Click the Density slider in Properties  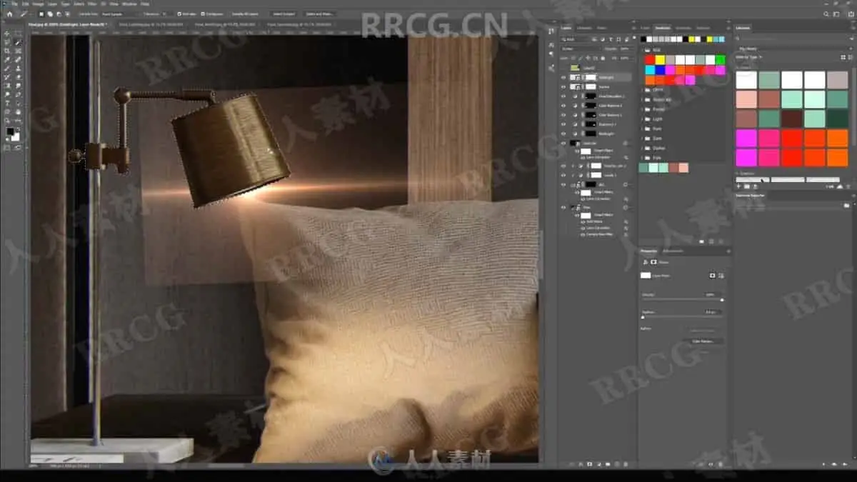(682, 299)
